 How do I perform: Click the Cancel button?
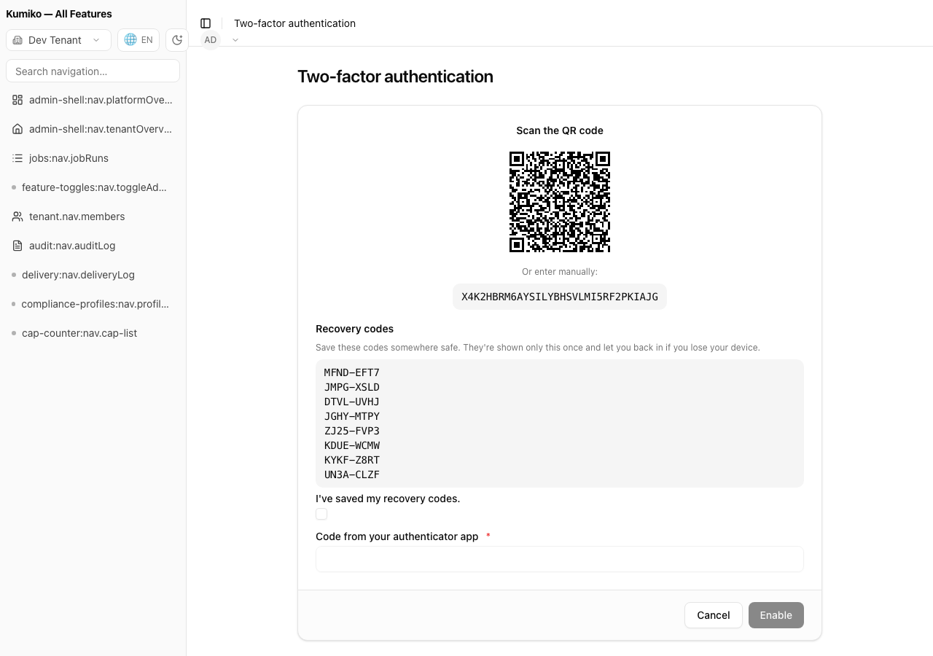pyautogui.click(x=714, y=615)
